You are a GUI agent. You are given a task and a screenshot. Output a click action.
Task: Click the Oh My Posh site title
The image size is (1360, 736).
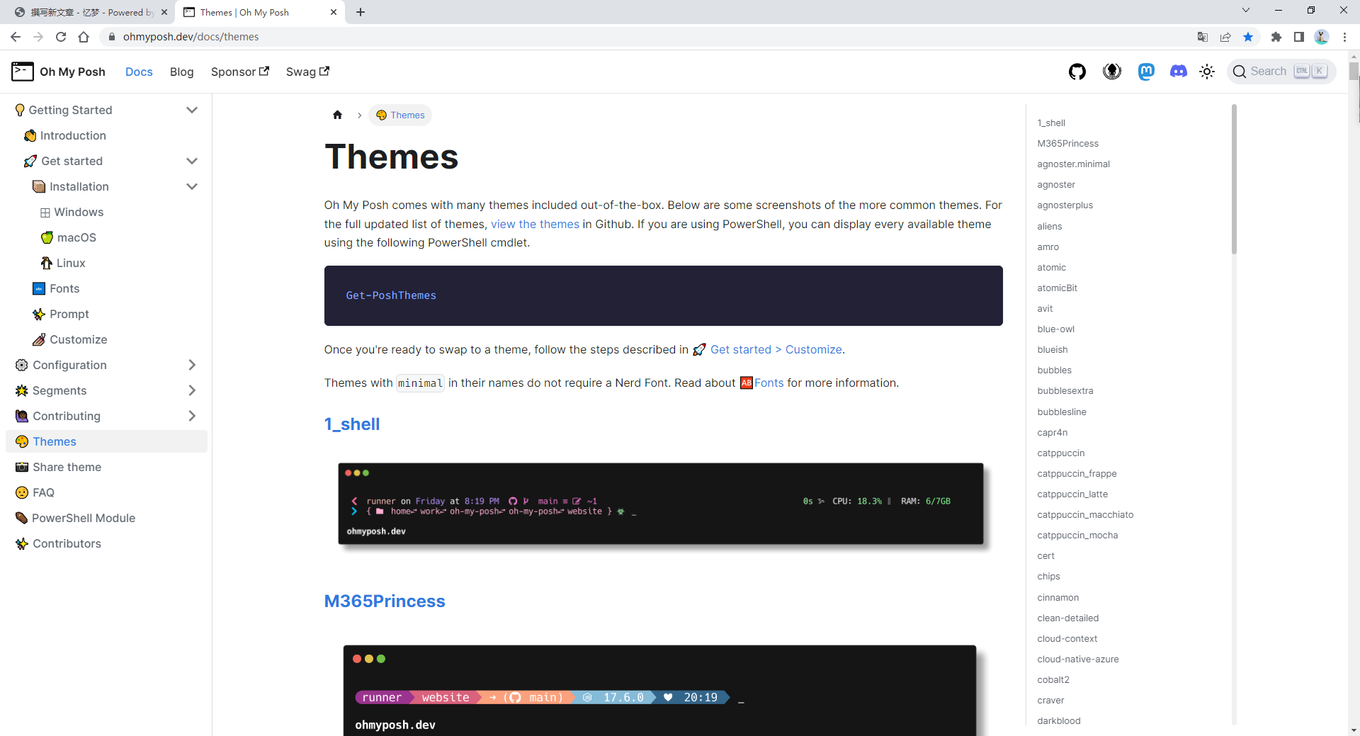coord(72,72)
